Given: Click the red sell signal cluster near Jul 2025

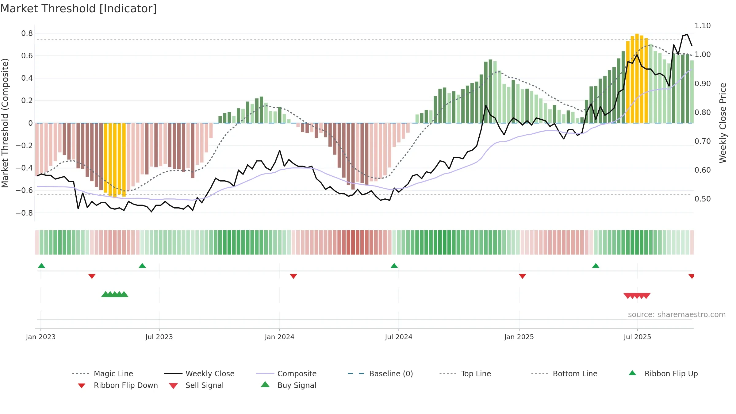Looking at the screenshot, I should pos(637,296).
